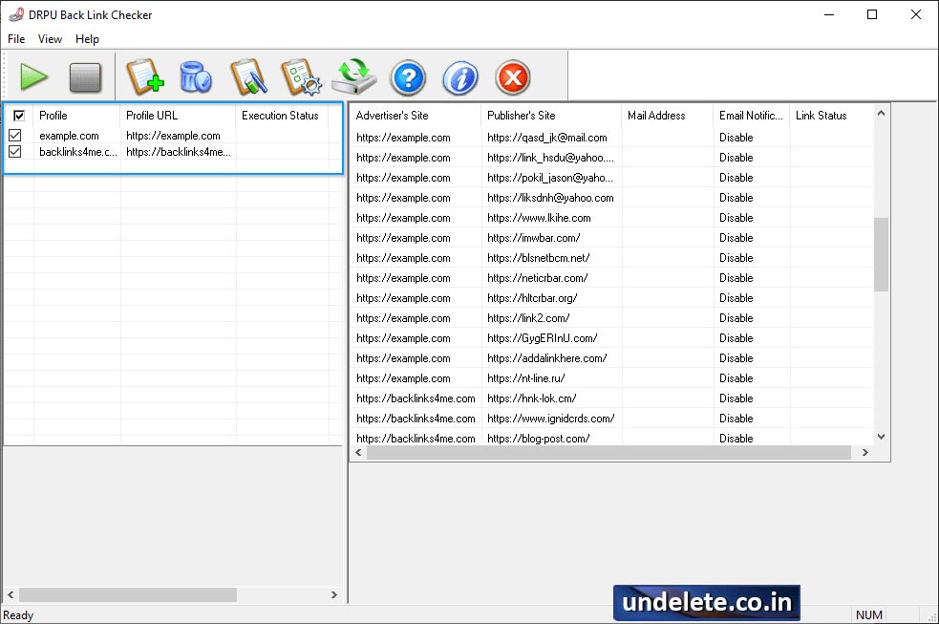Click the right arrow of horizontal scrollbar

click(x=336, y=594)
